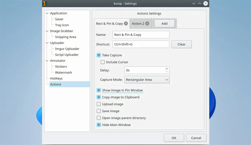Close the Action 2 tab
The image size is (251, 145).
[x=147, y=23]
